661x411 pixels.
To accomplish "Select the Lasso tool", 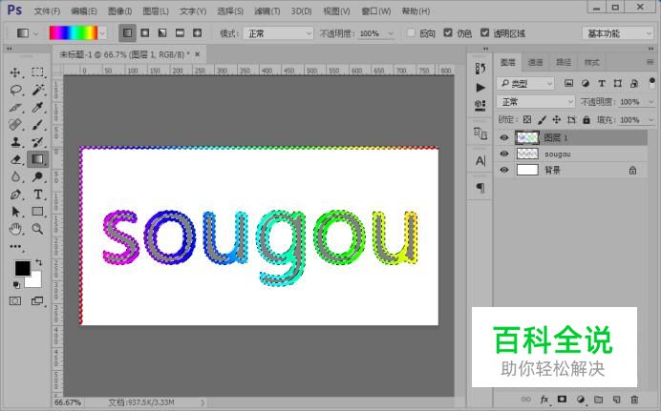I will click(x=15, y=90).
